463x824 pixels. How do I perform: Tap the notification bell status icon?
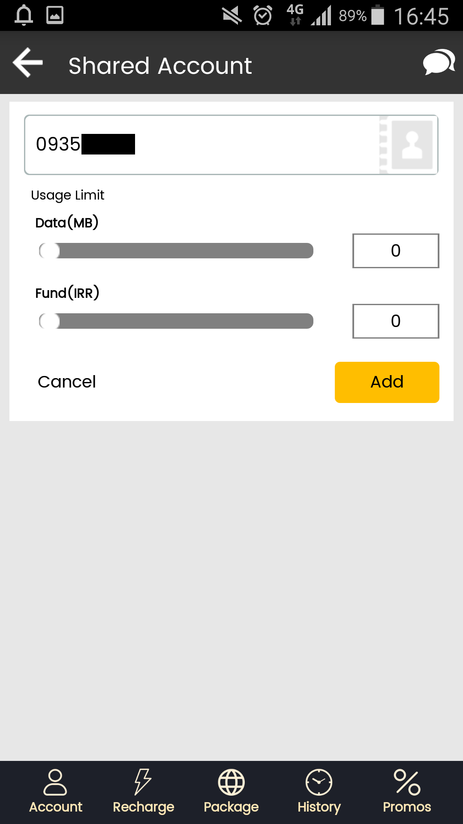24,15
